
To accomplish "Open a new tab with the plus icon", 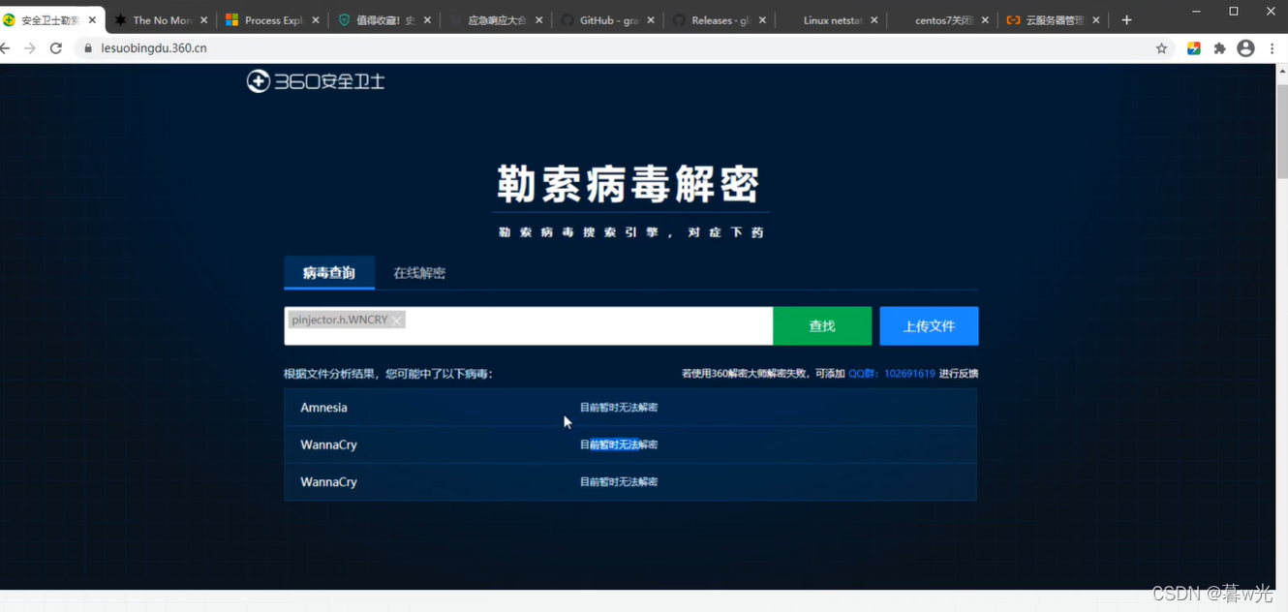I will pyautogui.click(x=1125, y=18).
